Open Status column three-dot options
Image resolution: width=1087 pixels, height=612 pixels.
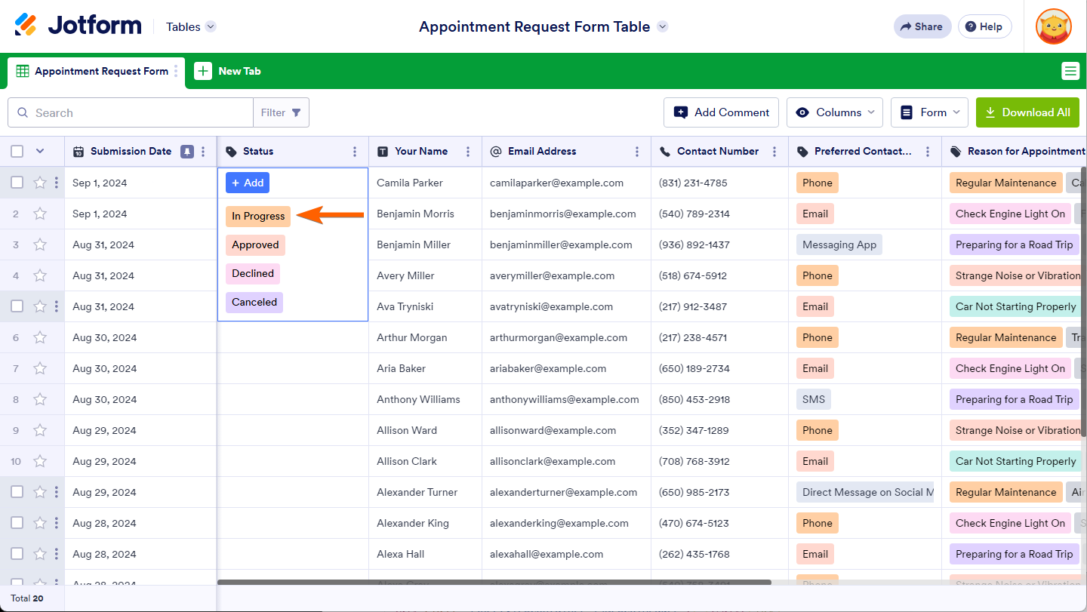355,152
